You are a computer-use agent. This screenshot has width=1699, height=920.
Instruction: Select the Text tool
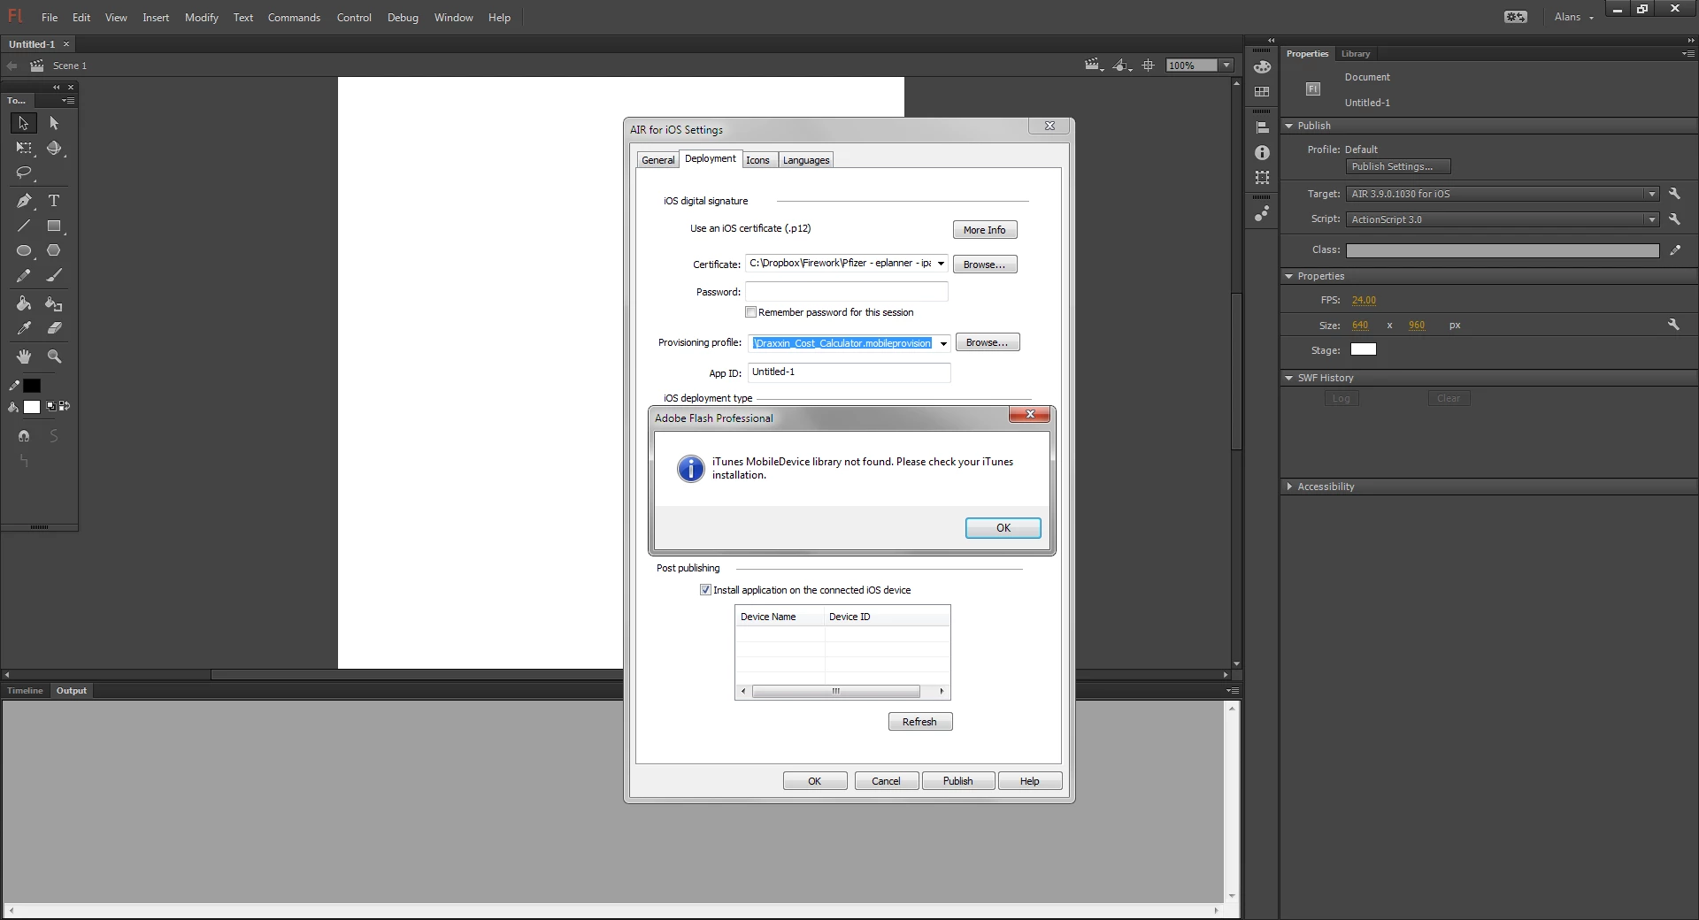54,201
